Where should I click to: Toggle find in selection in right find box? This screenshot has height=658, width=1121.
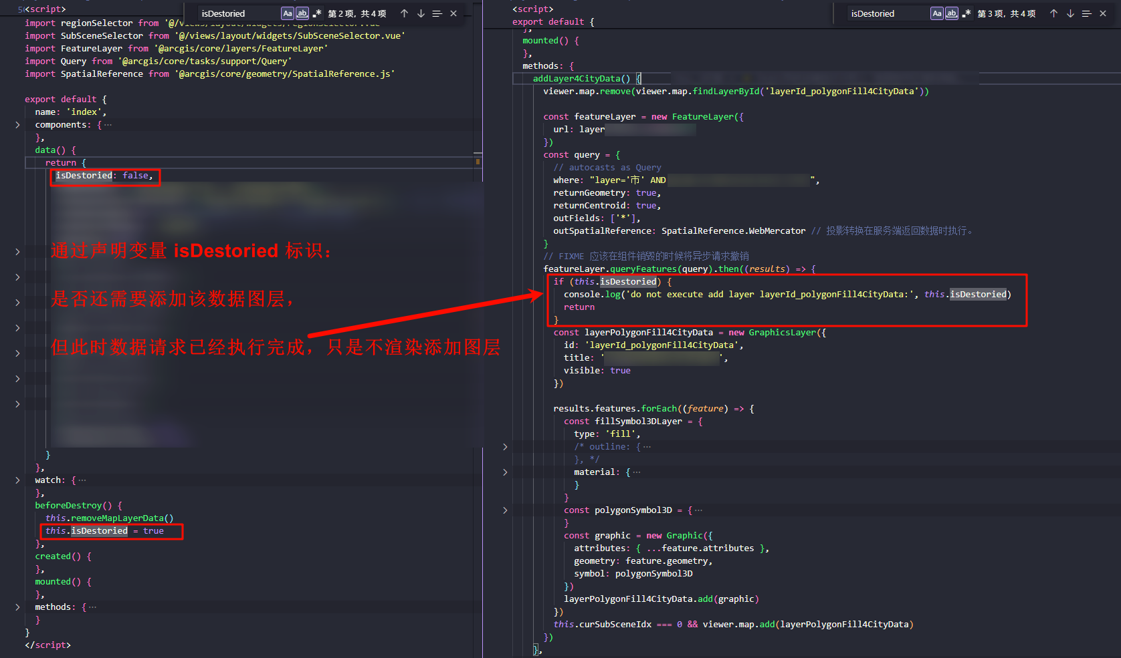[x=1087, y=13]
